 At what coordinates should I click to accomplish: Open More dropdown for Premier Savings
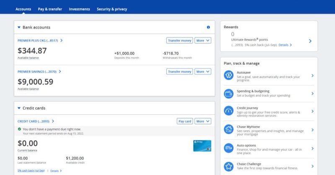203,72
